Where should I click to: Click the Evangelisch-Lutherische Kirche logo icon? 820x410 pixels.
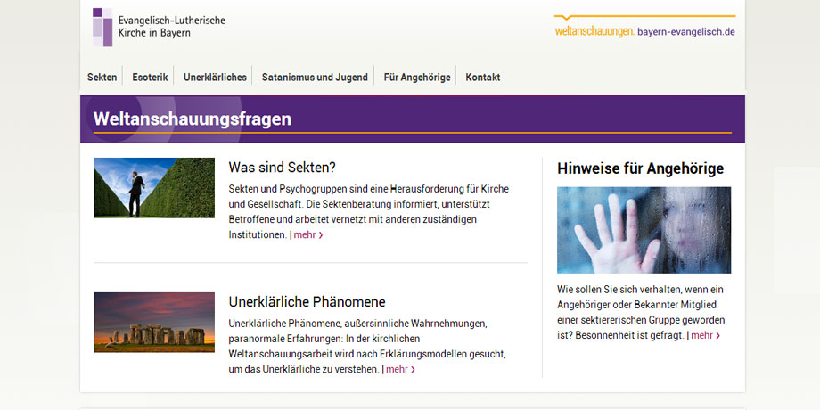(102, 28)
